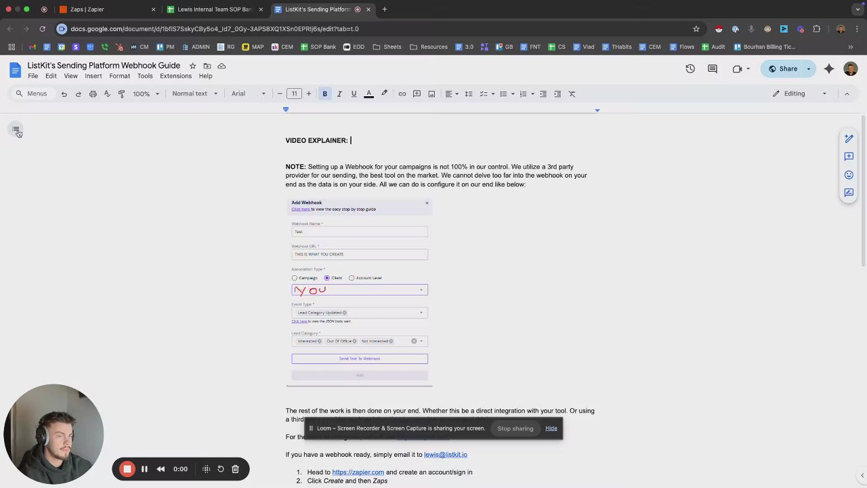Open the Edit menu
867x488 pixels.
point(51,76)
